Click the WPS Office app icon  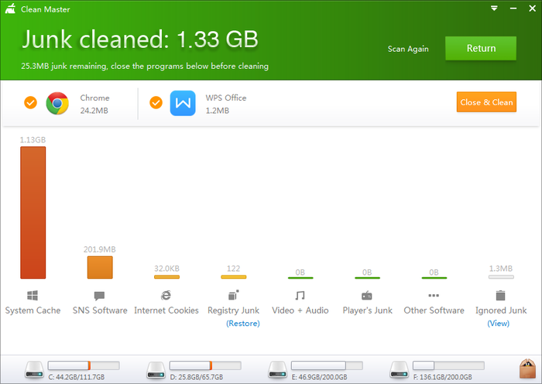click(183, 103)
